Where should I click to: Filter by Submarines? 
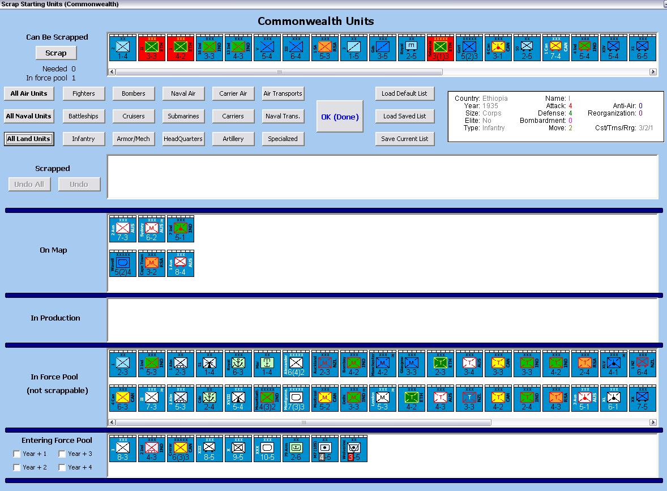tap(183, 116)
